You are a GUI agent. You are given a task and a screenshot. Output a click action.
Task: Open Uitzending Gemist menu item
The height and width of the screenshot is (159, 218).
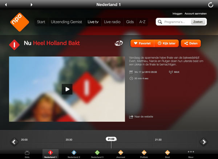(66, 22)
